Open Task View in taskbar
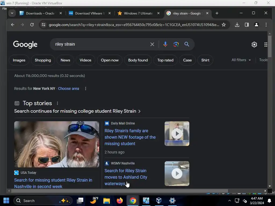 tap(80, 201)
